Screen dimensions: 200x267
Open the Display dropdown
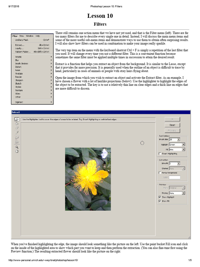pyautogui.click(x=183, y=193)
